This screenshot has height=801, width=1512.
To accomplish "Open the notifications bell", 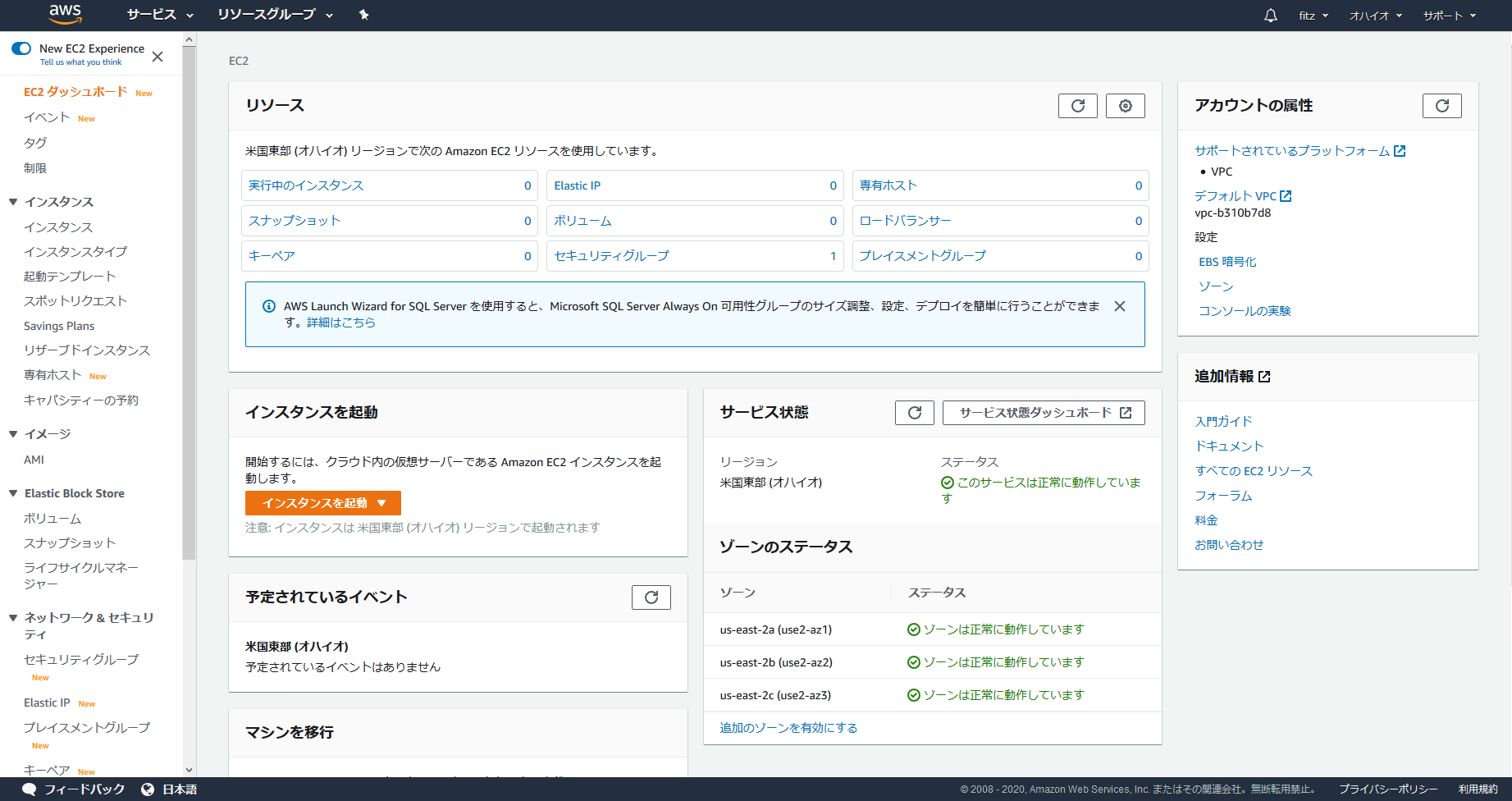I will click(x=1269, y=15).
